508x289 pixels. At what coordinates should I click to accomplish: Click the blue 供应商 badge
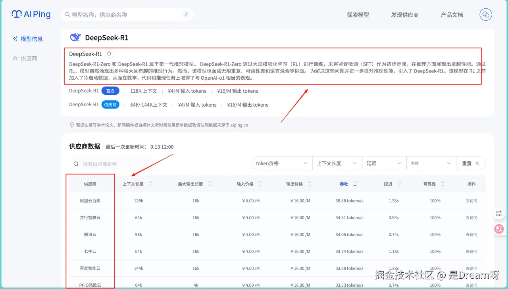(110, 105)
